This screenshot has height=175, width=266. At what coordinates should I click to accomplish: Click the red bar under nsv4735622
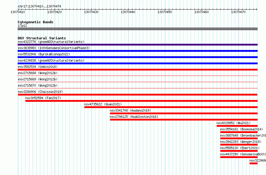coord(171,107)
